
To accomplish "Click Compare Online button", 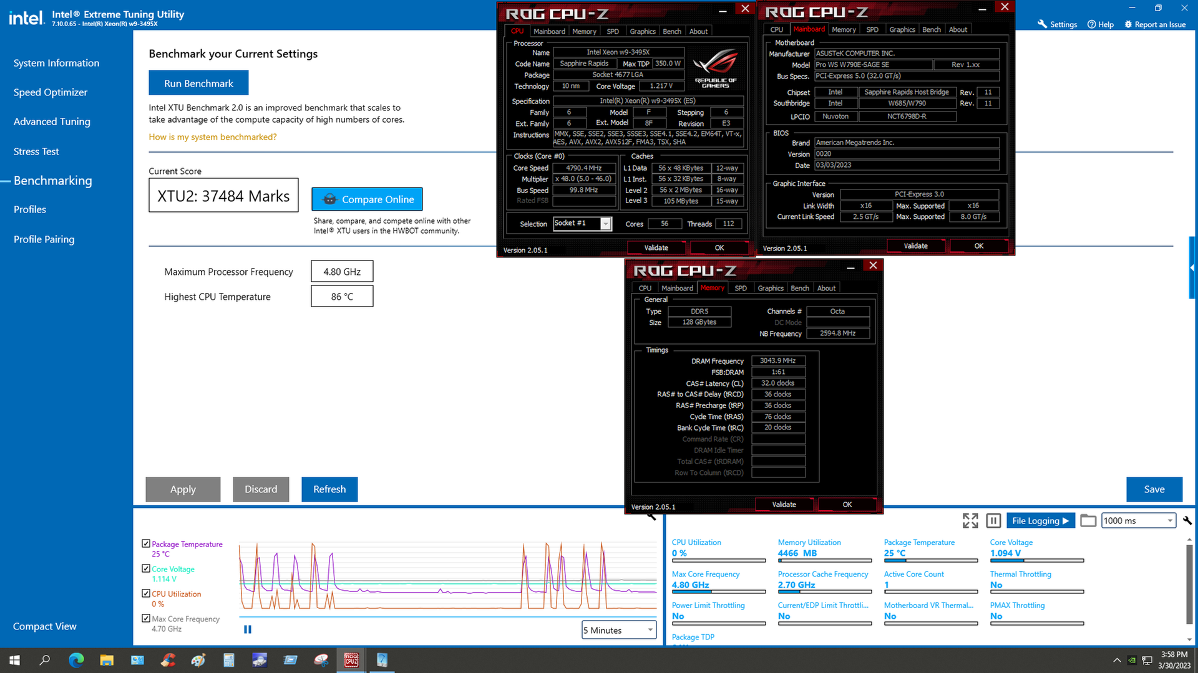I will point(367,199).
